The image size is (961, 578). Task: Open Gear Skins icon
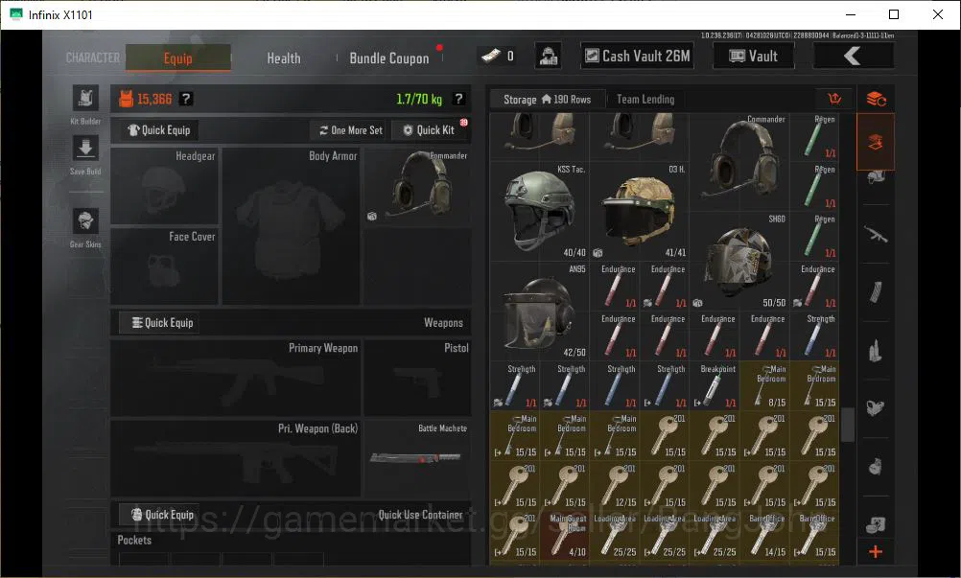[x=85, y=221]
